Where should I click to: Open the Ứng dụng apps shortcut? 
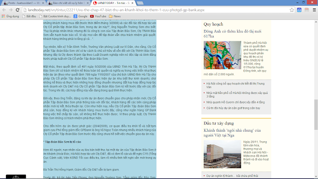click(10, 16)
